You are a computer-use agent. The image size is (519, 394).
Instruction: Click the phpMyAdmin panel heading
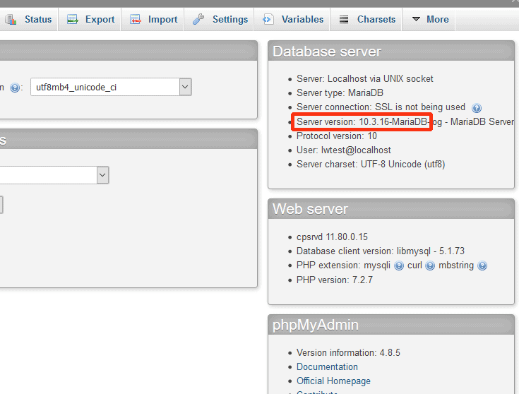[316, 325]
